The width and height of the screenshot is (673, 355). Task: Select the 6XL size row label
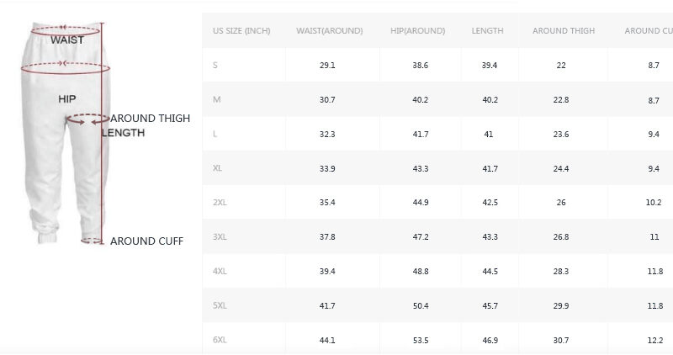tap(220, 340)
